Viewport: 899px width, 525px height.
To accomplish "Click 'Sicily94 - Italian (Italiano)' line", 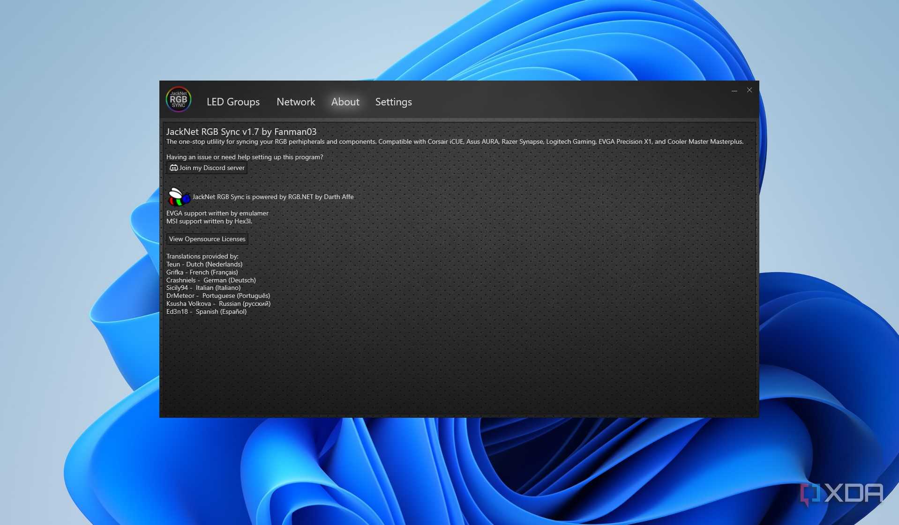I will click(203, 288).
